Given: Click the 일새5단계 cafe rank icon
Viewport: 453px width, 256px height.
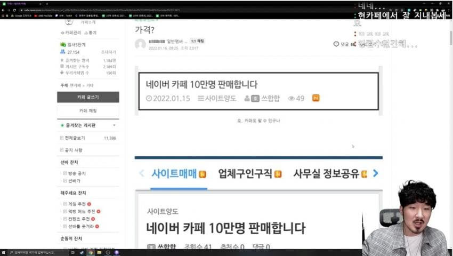Looking at the screenshot, I should click(x=63, y=44).
